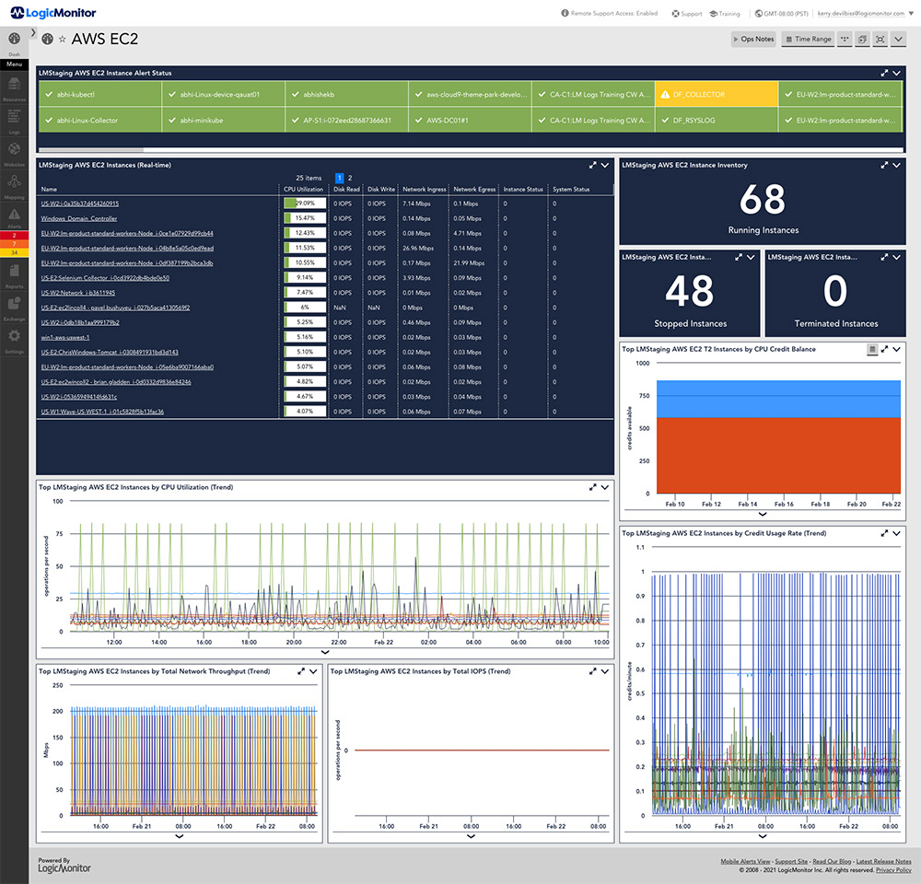The width and height of the screenshot is (921, 884).
Task: Open the Training menu in the top bar
Action: tap(727, 14)
